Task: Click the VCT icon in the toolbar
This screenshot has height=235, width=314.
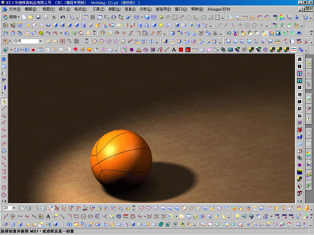Action: click(299, 41)
